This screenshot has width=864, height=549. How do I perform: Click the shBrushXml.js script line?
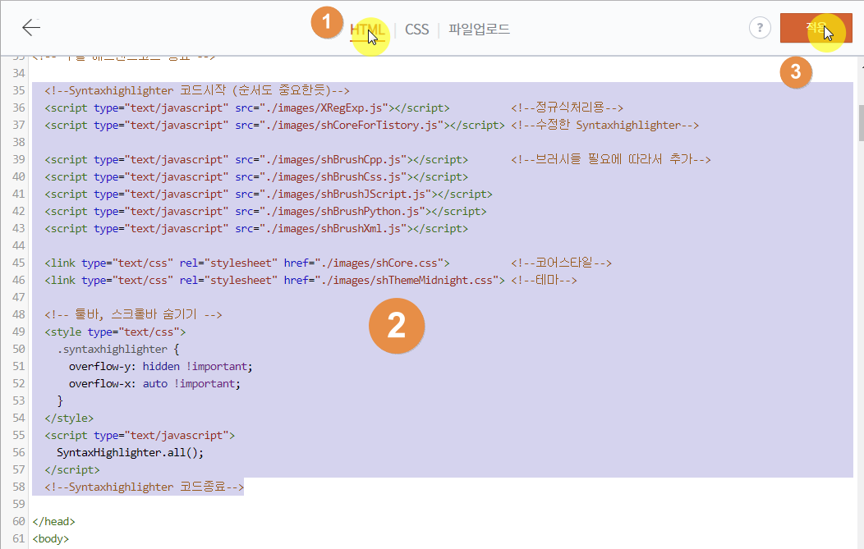click(x=256, y=228)
